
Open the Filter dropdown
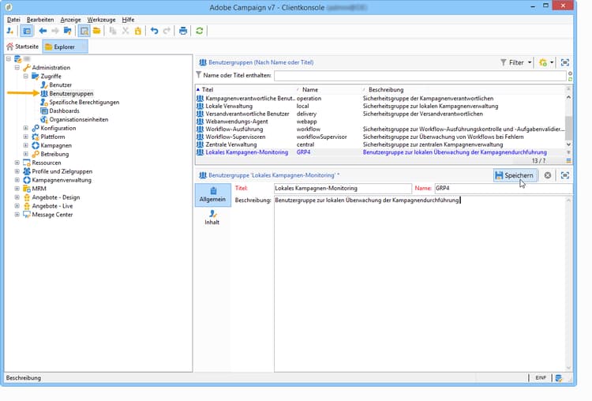tap(515, 62)
